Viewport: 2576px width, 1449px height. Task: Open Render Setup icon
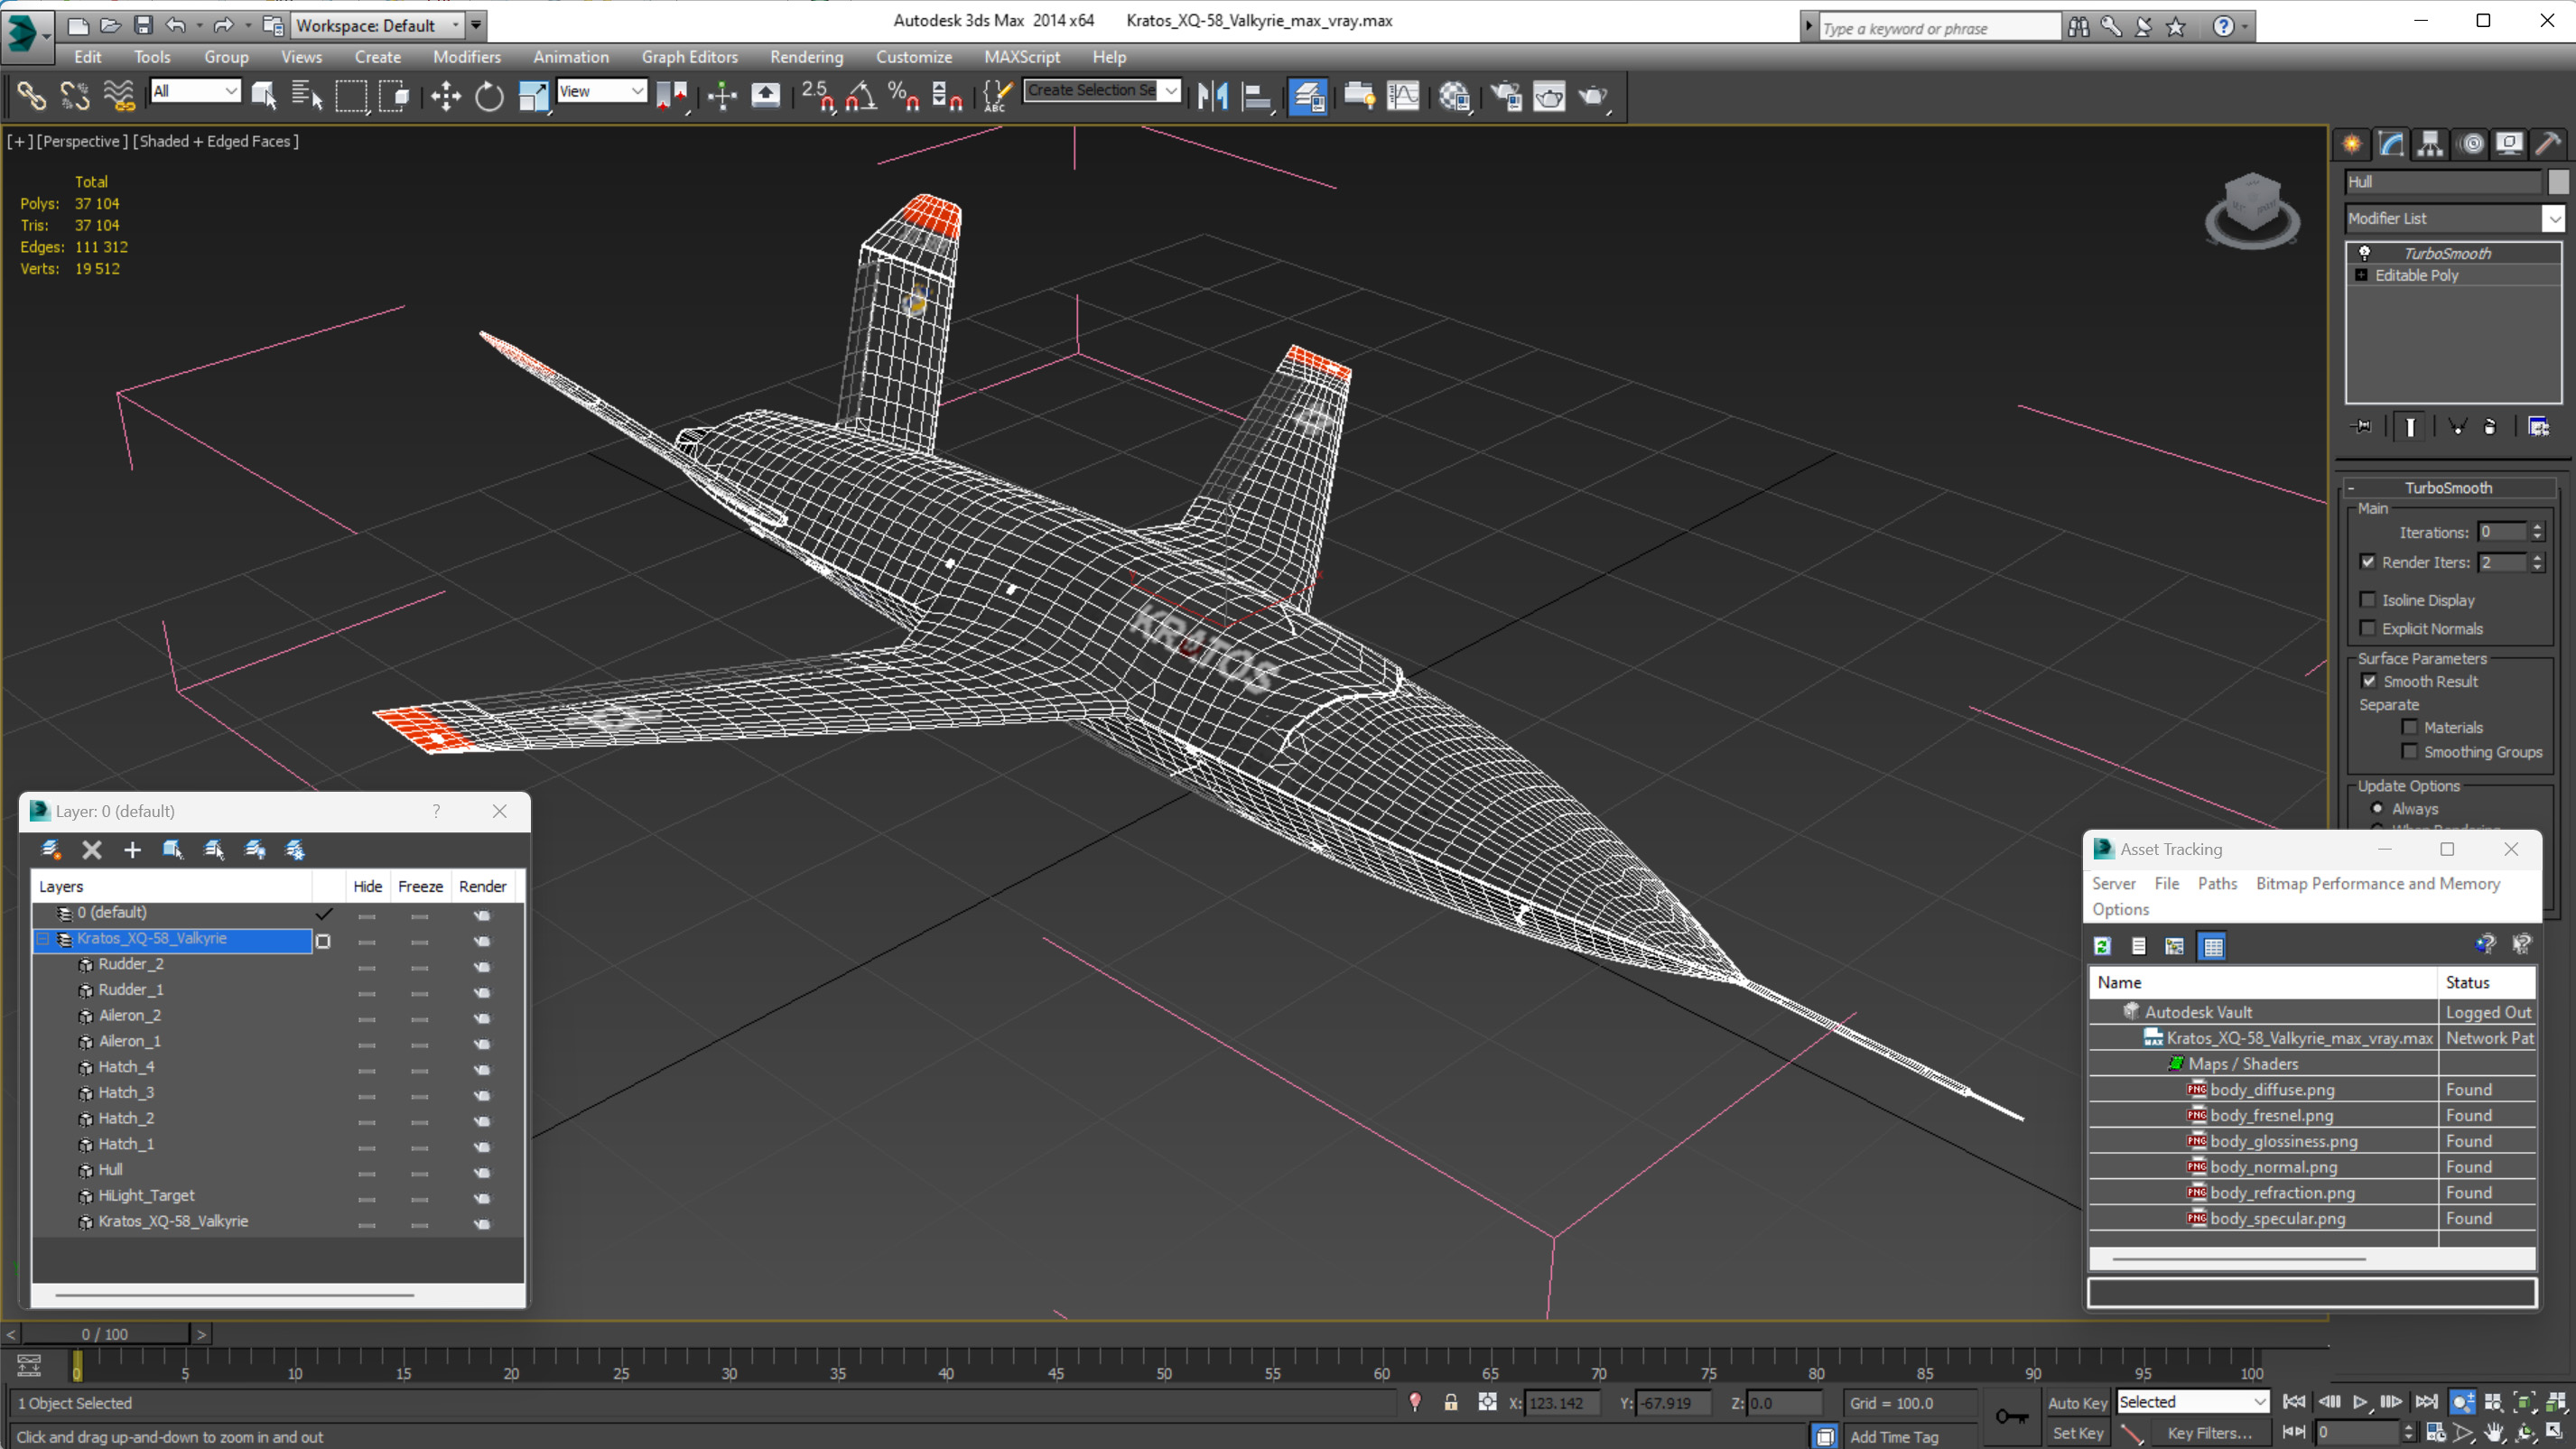coord(1505,97)
